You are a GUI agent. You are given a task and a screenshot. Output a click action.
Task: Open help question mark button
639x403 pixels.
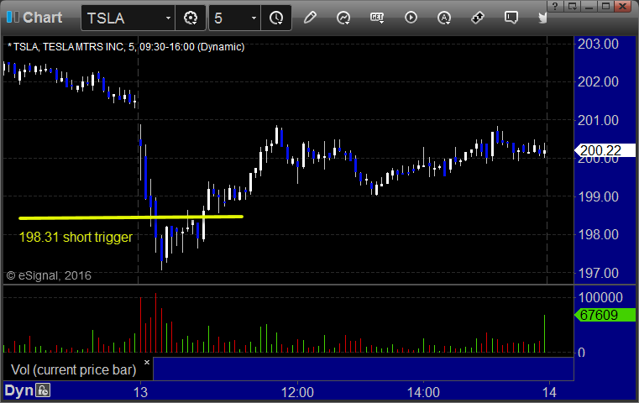click(555, 6)
